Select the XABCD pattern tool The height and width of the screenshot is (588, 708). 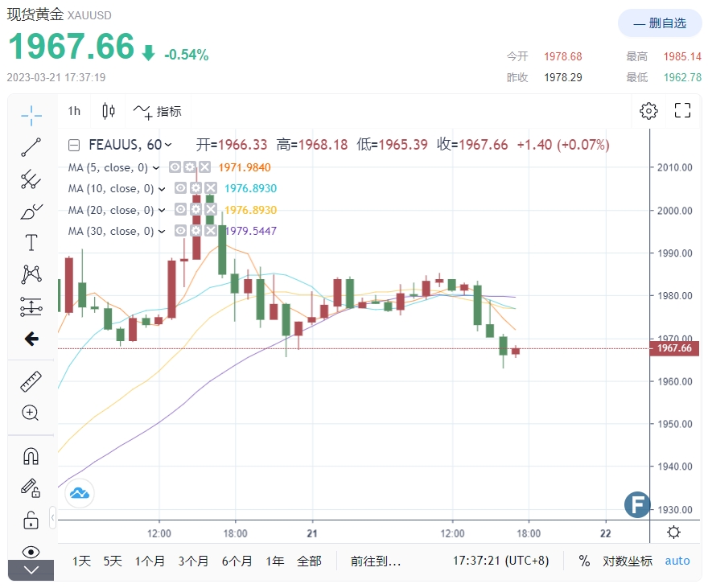click(x=31, y=273)
